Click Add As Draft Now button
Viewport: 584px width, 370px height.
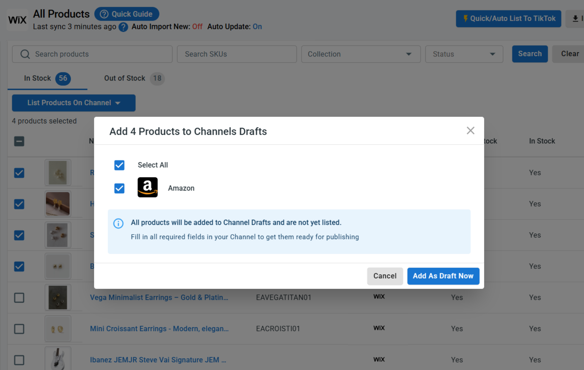443,276
